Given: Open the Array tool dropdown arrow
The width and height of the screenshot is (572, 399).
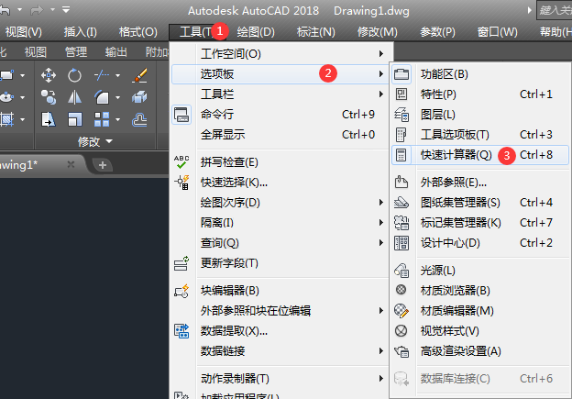Looking at the screenshot, I should (x=117, y=120).
